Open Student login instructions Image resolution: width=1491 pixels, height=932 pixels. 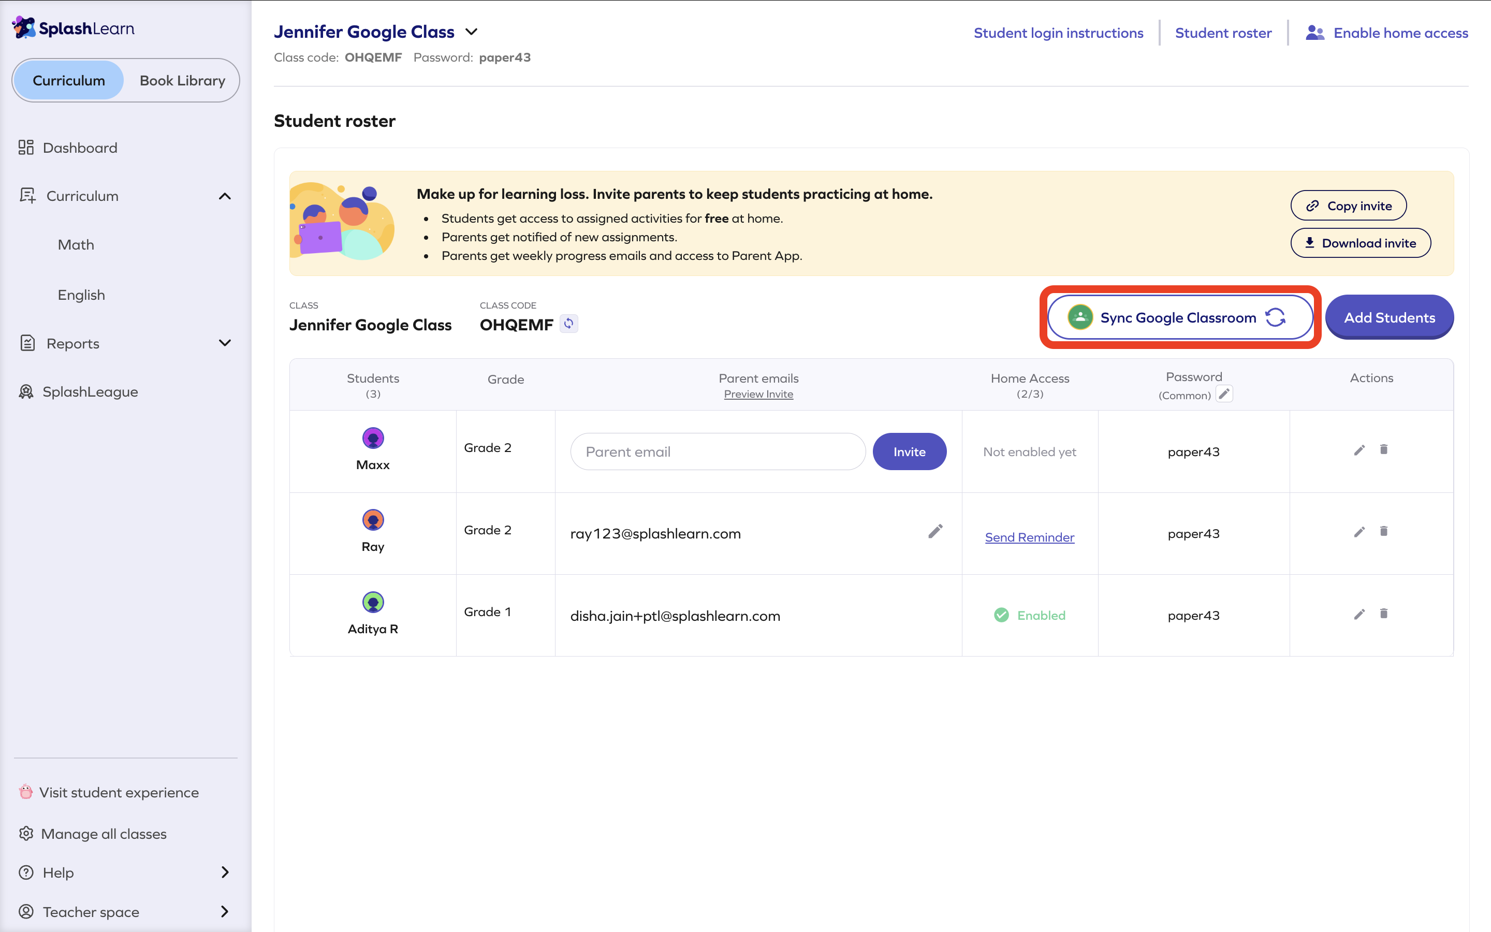[x=1058, y=33]
